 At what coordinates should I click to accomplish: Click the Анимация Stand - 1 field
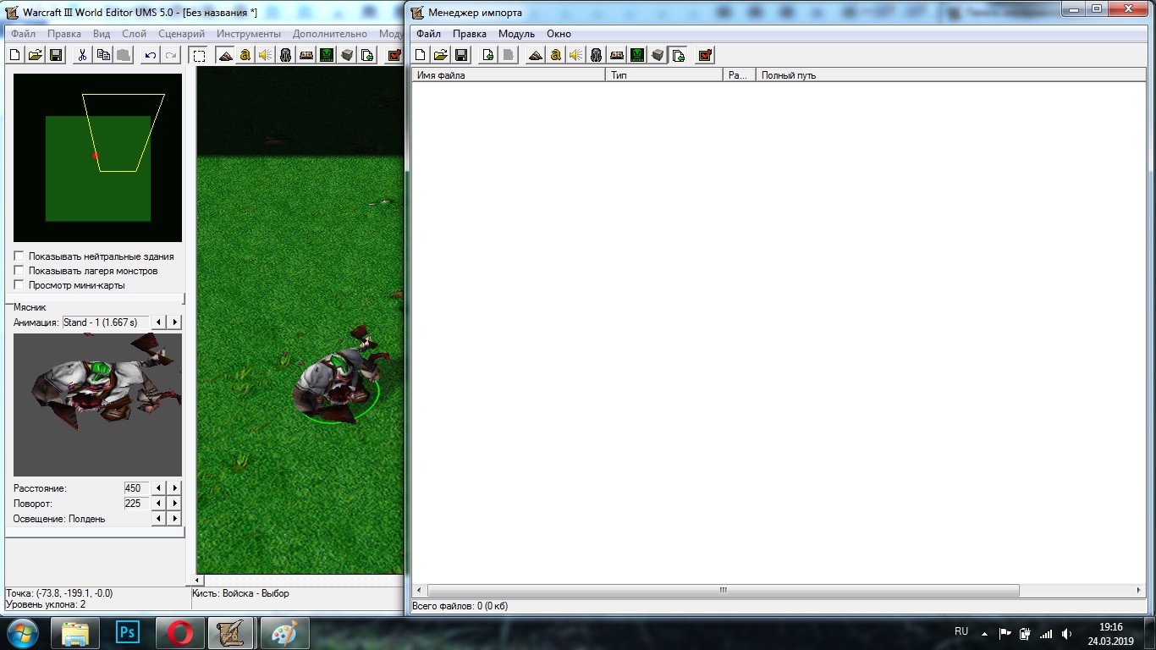click(x=106, y=322)
